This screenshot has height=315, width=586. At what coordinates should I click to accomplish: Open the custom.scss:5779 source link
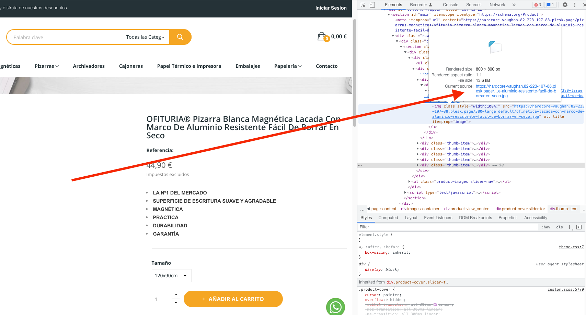pos(566,290)
